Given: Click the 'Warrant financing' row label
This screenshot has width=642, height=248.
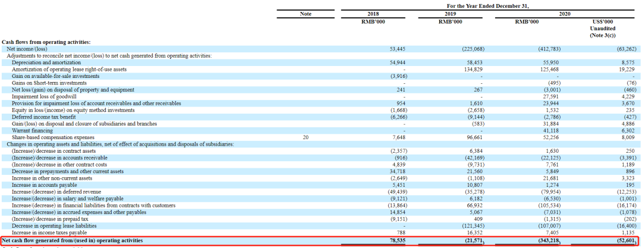Looking at the screenshot, I should [x=32, y=130].
